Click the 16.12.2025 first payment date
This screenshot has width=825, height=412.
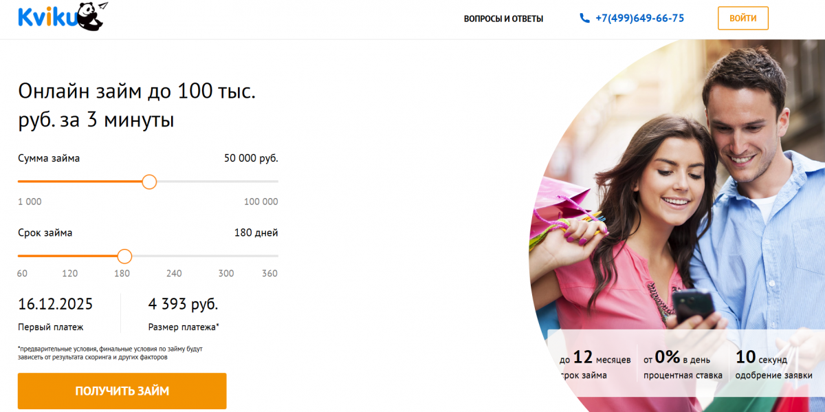(55, 304)
